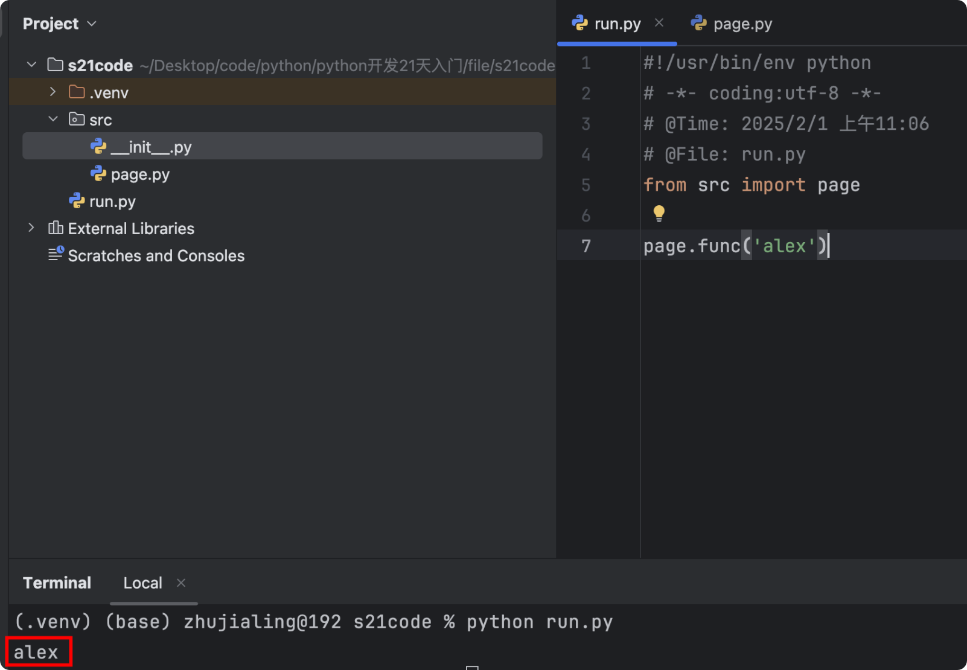Screen dimensions: 967x670
Task: Collapse the s21code project root
Action: pos(31,65)
